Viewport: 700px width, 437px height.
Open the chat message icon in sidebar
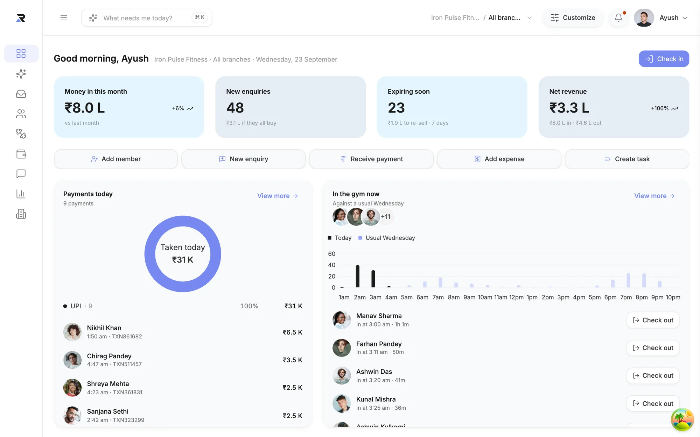pyautogui.click(x=21, y=174)
